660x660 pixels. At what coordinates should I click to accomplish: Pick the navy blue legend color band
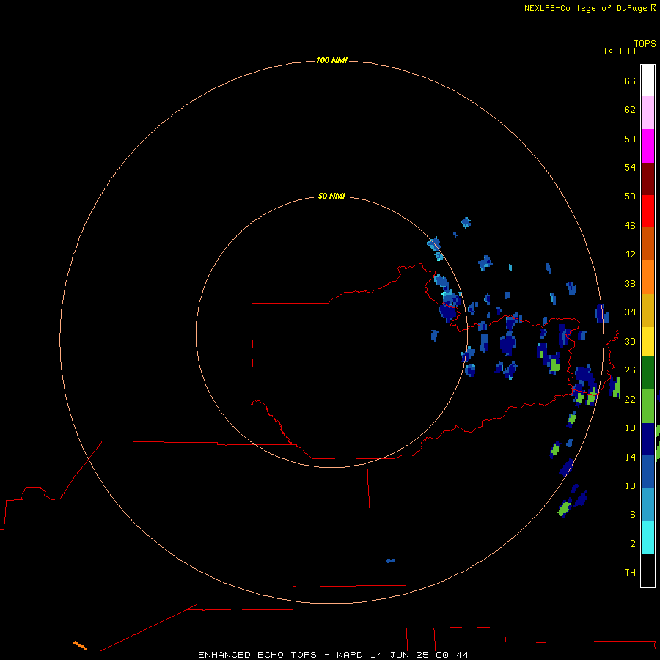(648, 439)
